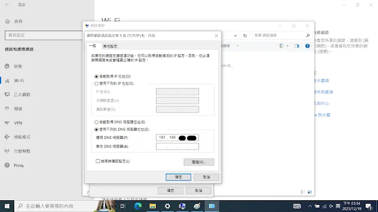Click 取消 in the underlying properties dialog
The image size is (378, 212).
click(198, 191)
